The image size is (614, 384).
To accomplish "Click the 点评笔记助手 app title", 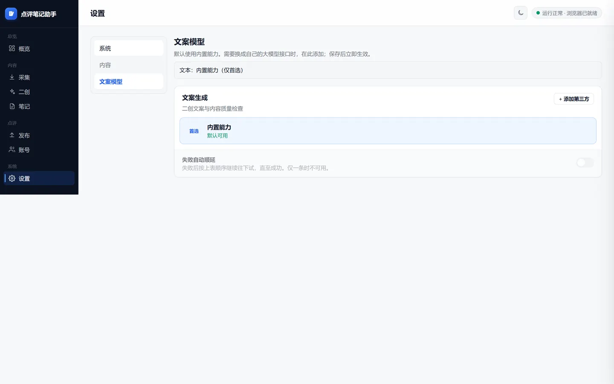I will tap(39, 14).
